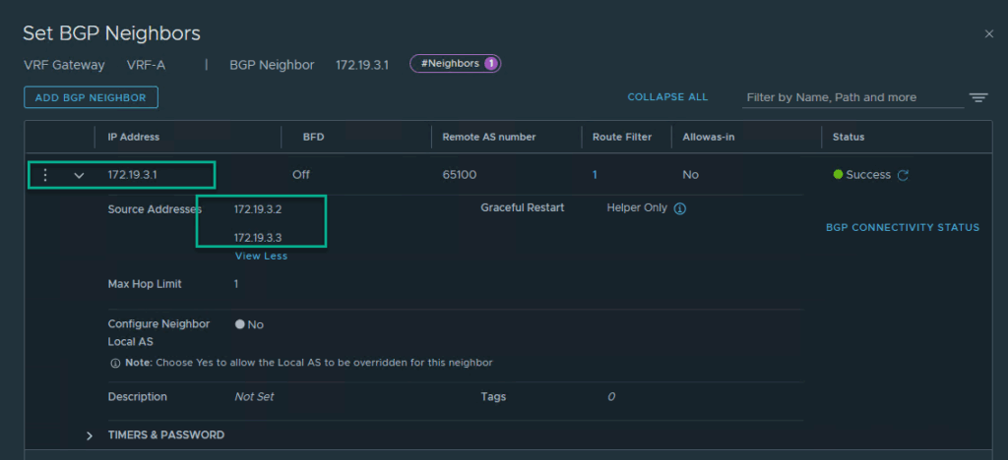Click the #Neighbors count badge

point(456,64)
